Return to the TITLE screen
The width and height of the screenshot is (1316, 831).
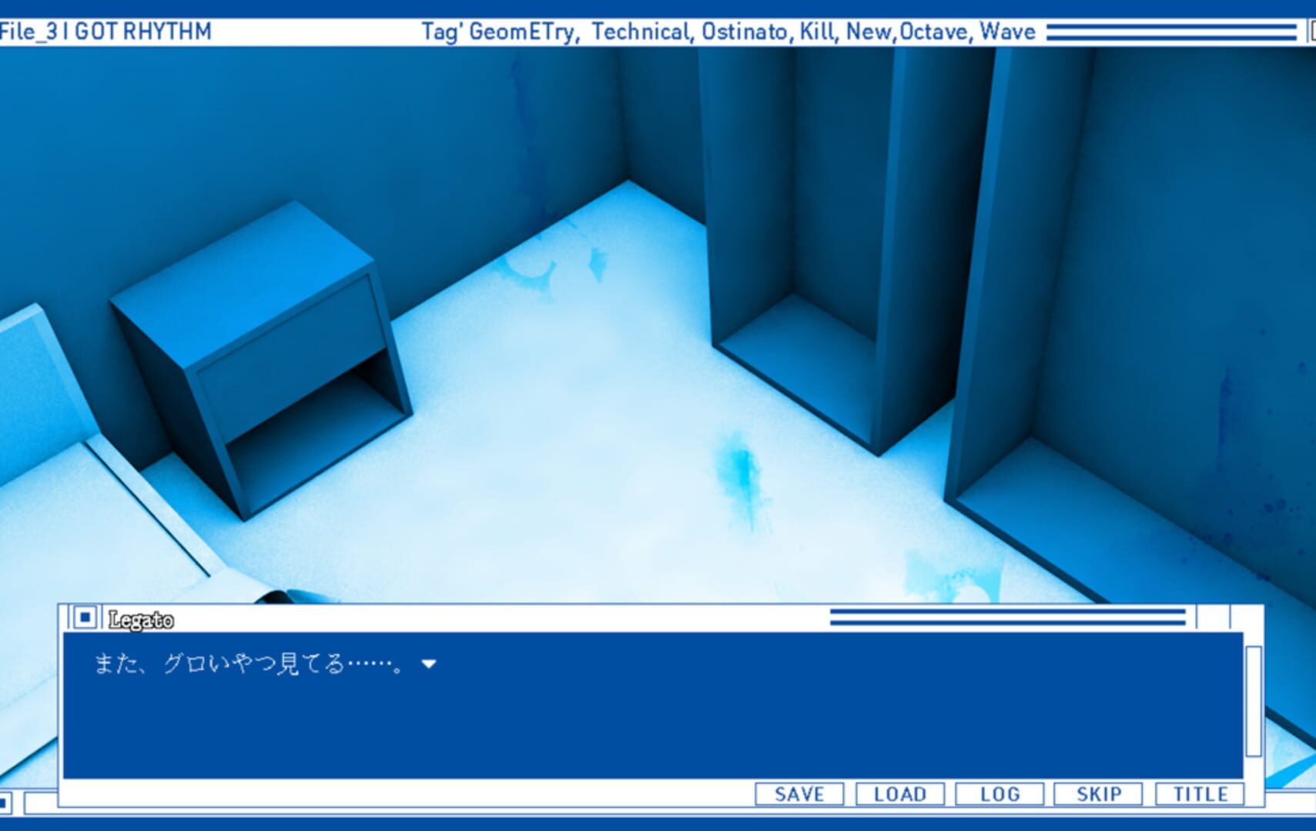click(x=1200, y=793)
